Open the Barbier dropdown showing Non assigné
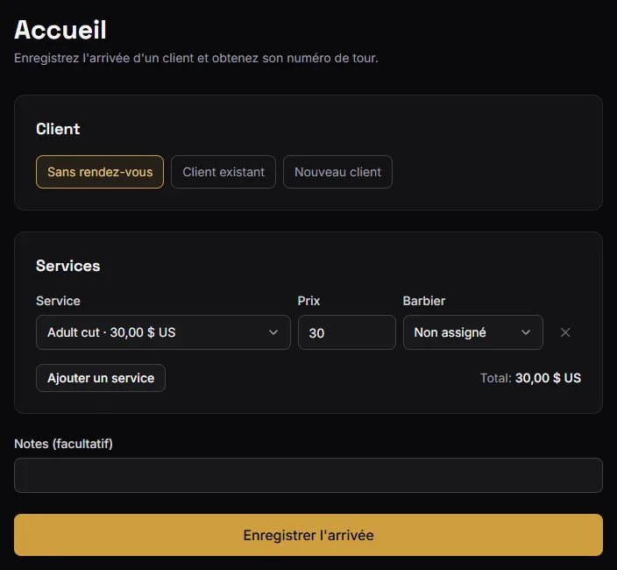 coord(473,332)
